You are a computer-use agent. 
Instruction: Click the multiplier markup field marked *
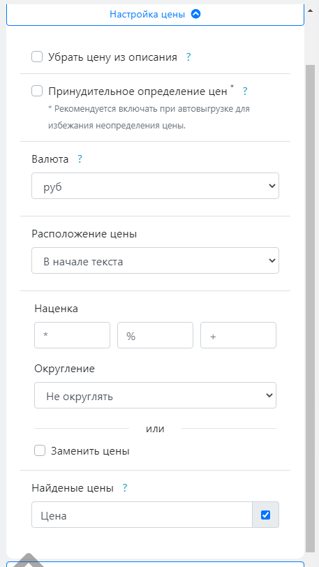point(72,335)
